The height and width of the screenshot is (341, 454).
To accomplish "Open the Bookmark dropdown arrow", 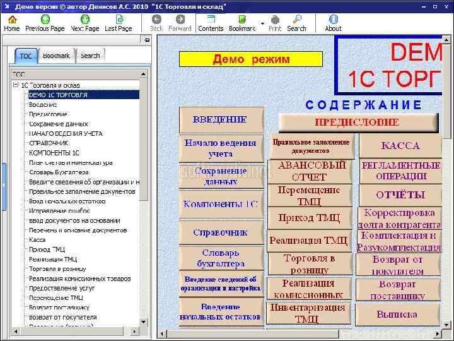I will (262, 23).
